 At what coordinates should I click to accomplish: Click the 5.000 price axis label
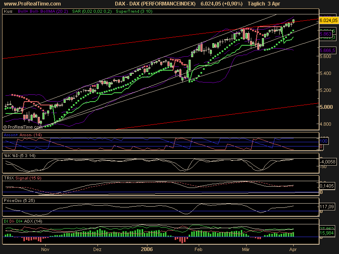click(326, 107)
